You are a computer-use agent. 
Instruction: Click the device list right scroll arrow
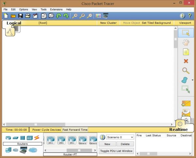(95, 150)
